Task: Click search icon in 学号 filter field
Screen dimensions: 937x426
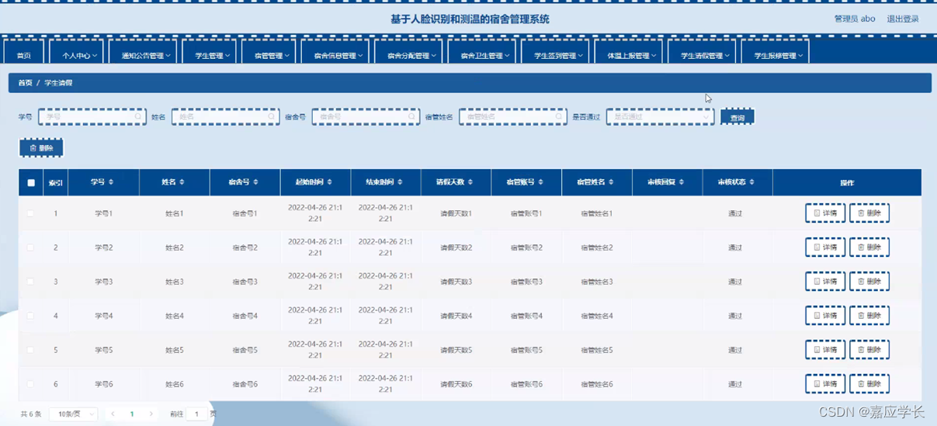Action: pyautogui.click(x=138, y=117)
